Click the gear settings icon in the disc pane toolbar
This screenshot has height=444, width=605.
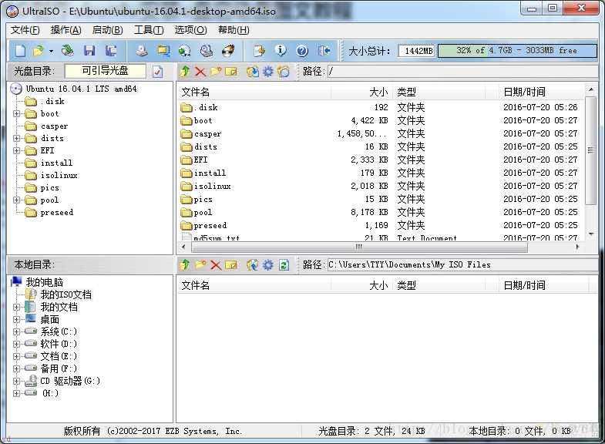[267, 72]
